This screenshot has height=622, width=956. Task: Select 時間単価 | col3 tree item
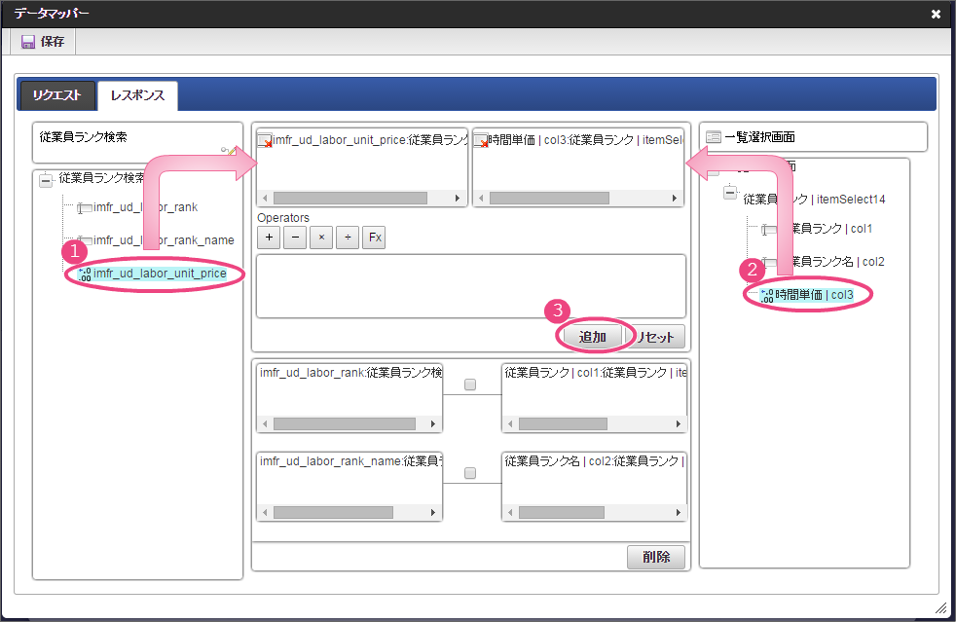(x=814, y=295)
